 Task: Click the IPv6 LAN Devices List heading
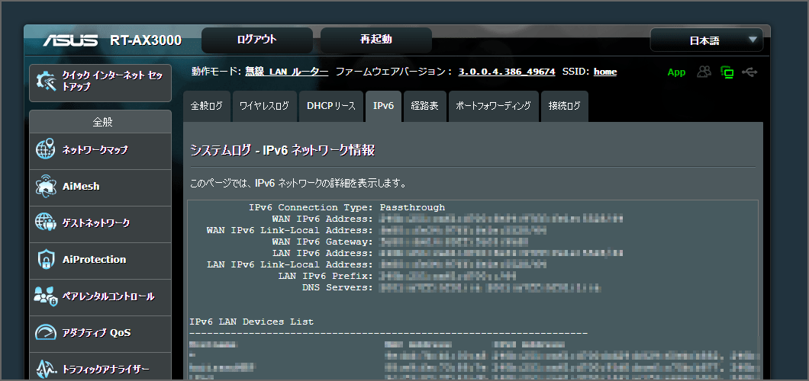(x=251, y=322)
